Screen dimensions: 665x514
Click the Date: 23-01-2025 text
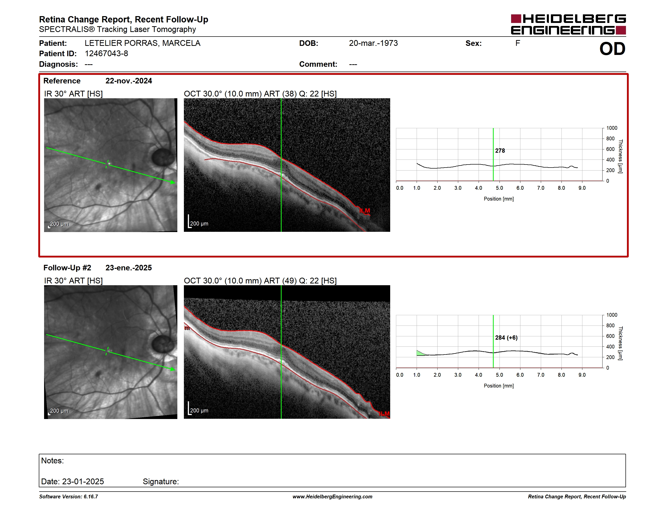coord(73,481)
